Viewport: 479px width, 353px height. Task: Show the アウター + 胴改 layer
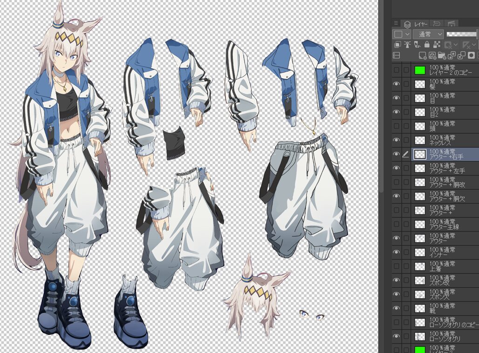[x=396, y=182]
